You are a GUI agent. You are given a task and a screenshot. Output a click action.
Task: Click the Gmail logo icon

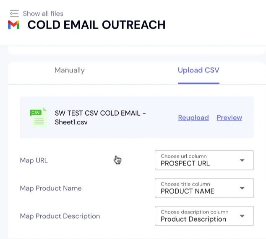tap(14, 25)
